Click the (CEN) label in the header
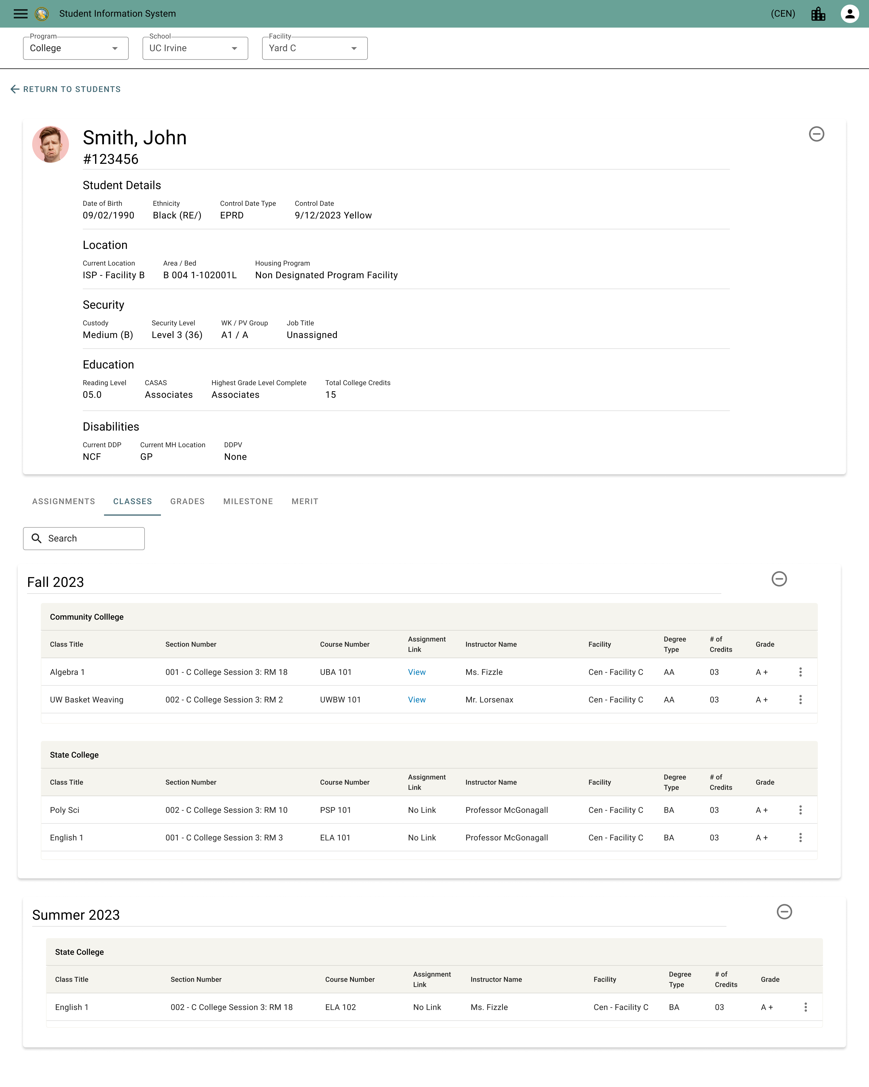Viewport: 869px width, 1087px height. click(x=783, y=14)
